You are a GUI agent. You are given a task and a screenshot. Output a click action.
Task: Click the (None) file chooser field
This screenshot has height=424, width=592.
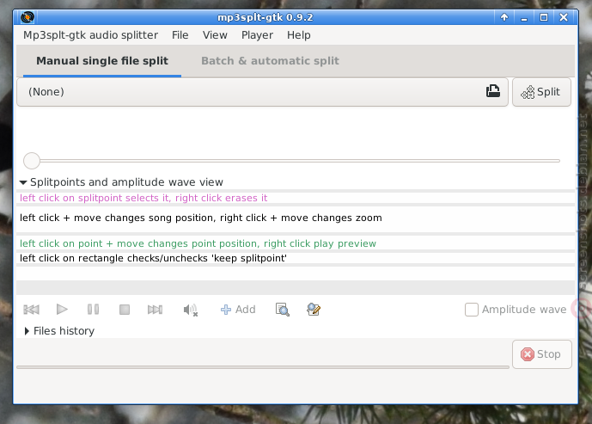[x=262, y=92]
